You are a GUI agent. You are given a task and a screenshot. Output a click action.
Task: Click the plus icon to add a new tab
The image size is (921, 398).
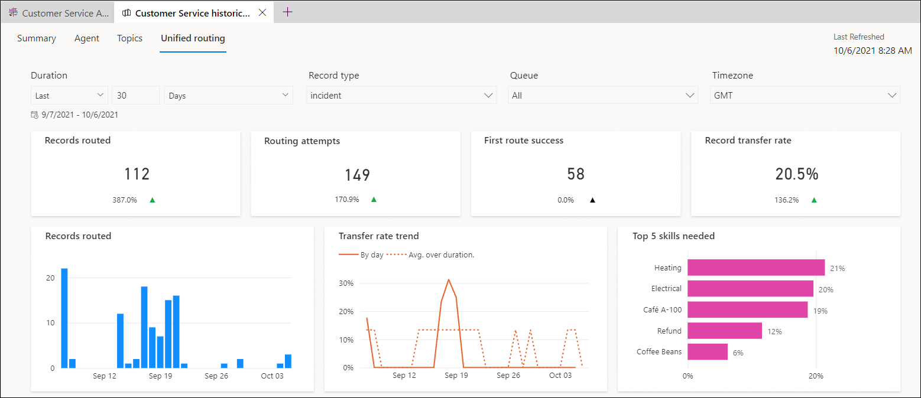[288, 12]
